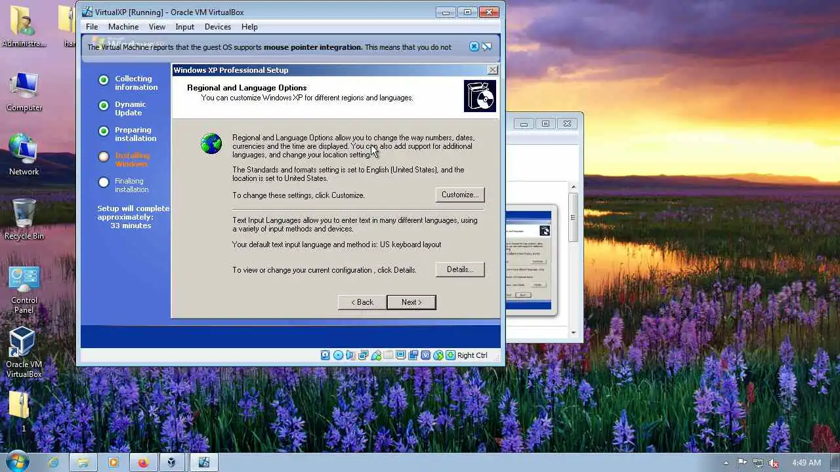Open the Input menu

(x=185, y=27)
